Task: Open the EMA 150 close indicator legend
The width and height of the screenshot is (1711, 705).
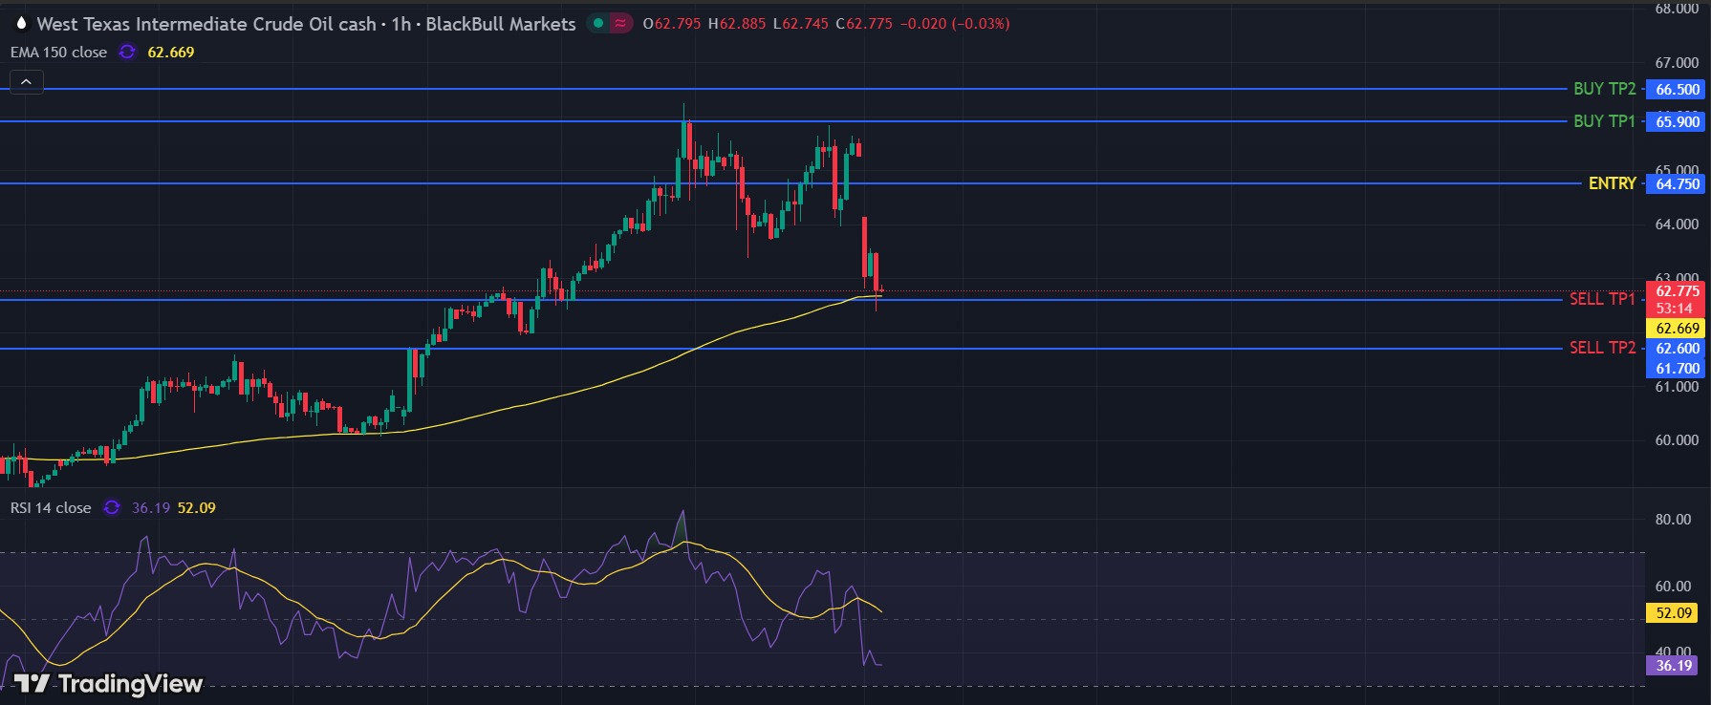Action: pos(58,52)
